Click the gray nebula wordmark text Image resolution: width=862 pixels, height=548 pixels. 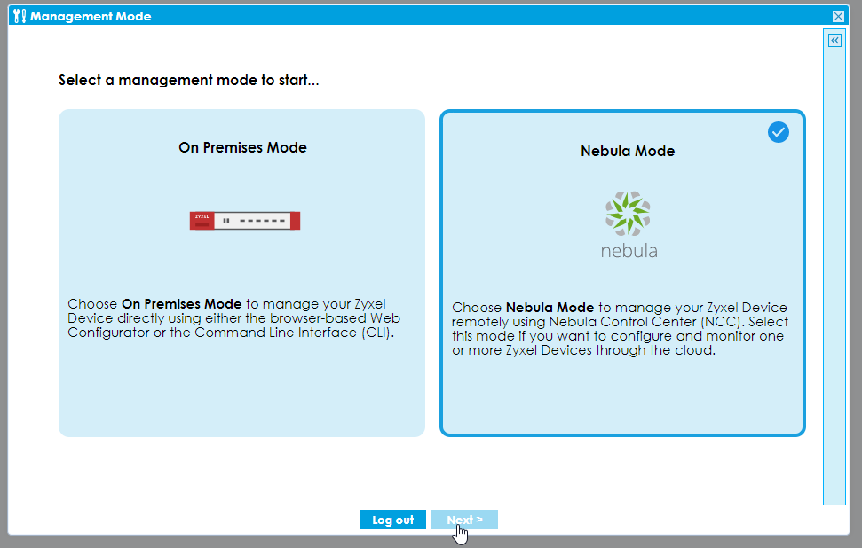[629, 251]
